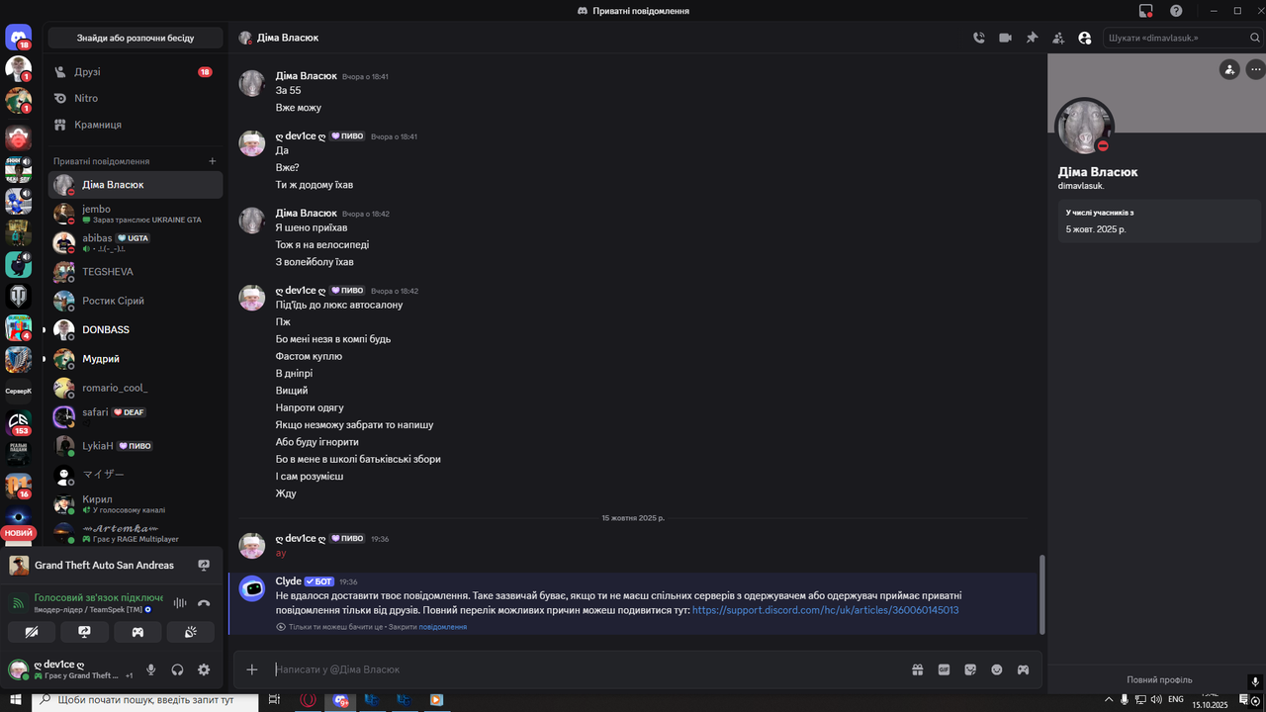
Task: Show hidden system tray icons chevron
Action: coord(1108,700)
